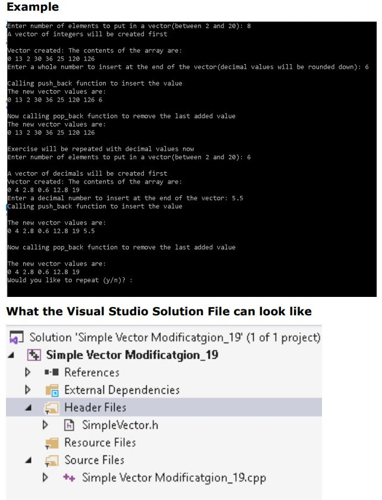Click the Simple Vector Modificatgion_19 project icon
The height and width of the screenshot is (500, 382).
33,354
